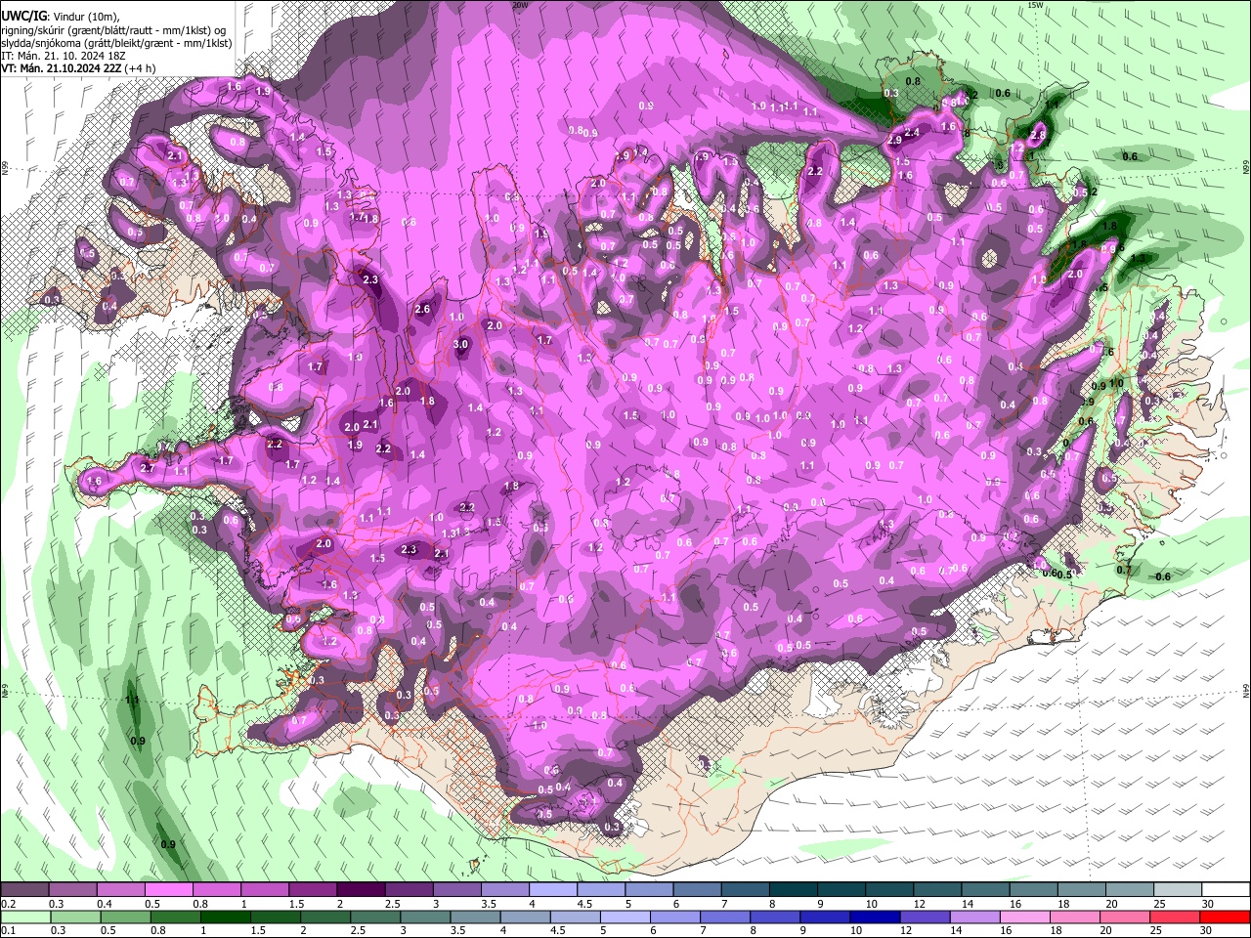Select the "slydda/snjókoma" word in the title

(43, 43)
